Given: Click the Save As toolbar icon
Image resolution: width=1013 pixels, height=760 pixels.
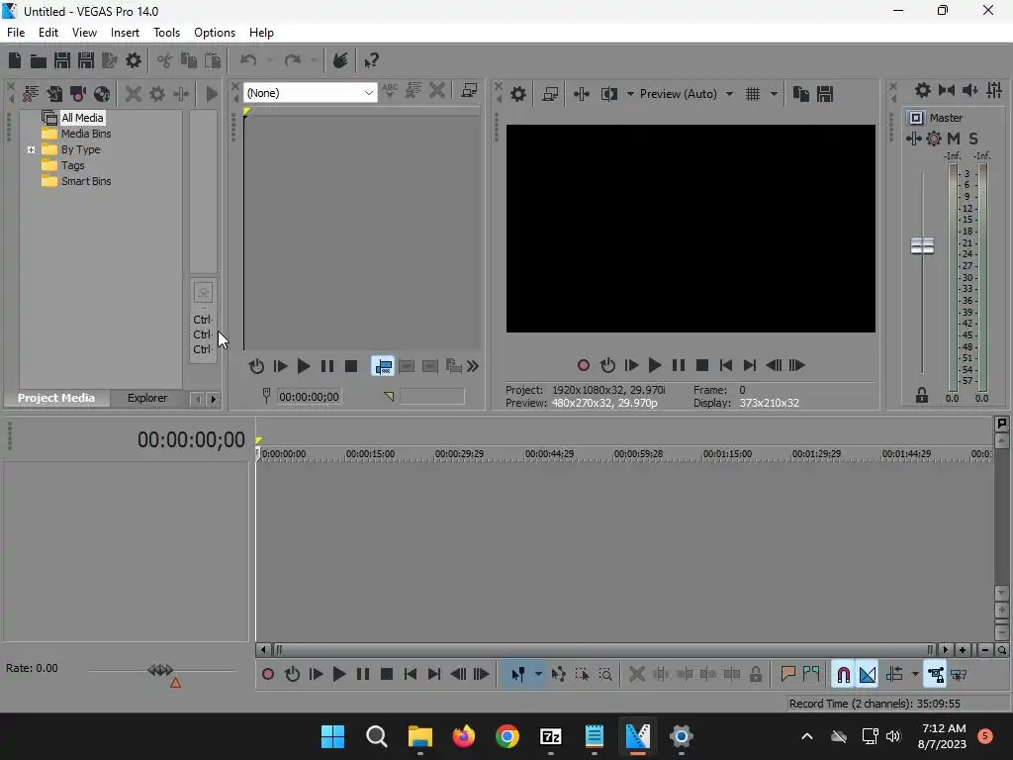Looking at the screenshot, I should pyautogui.click(x=86, y=60).
